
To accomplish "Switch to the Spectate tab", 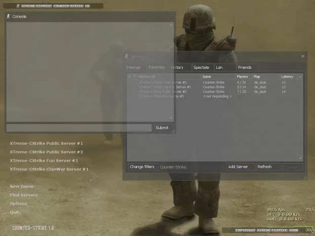I will pos(201,67).
